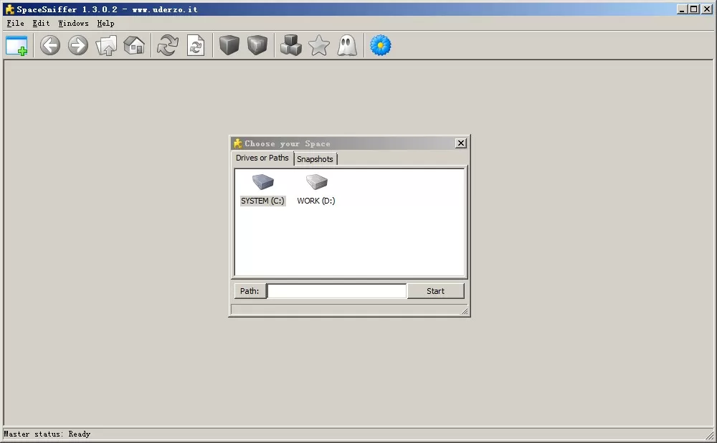
Task: Maximize the SpaceSniffer window
Action: coord(694,9)
